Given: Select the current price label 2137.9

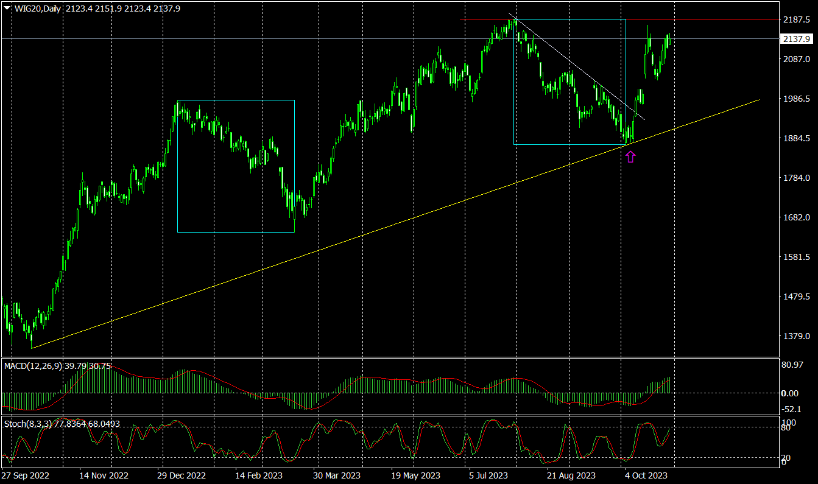Looking at the screenshot, I should [x=797, y=38].
